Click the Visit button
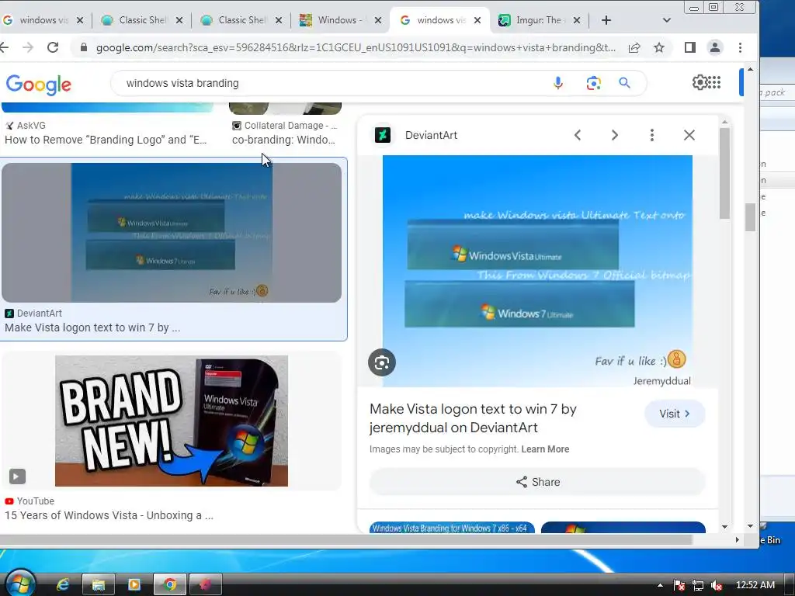 pos(675,414)
